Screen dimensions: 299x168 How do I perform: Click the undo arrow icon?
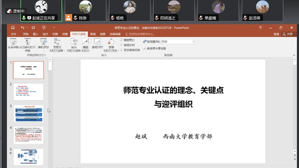pyautogui.click(x=22, y=28)
